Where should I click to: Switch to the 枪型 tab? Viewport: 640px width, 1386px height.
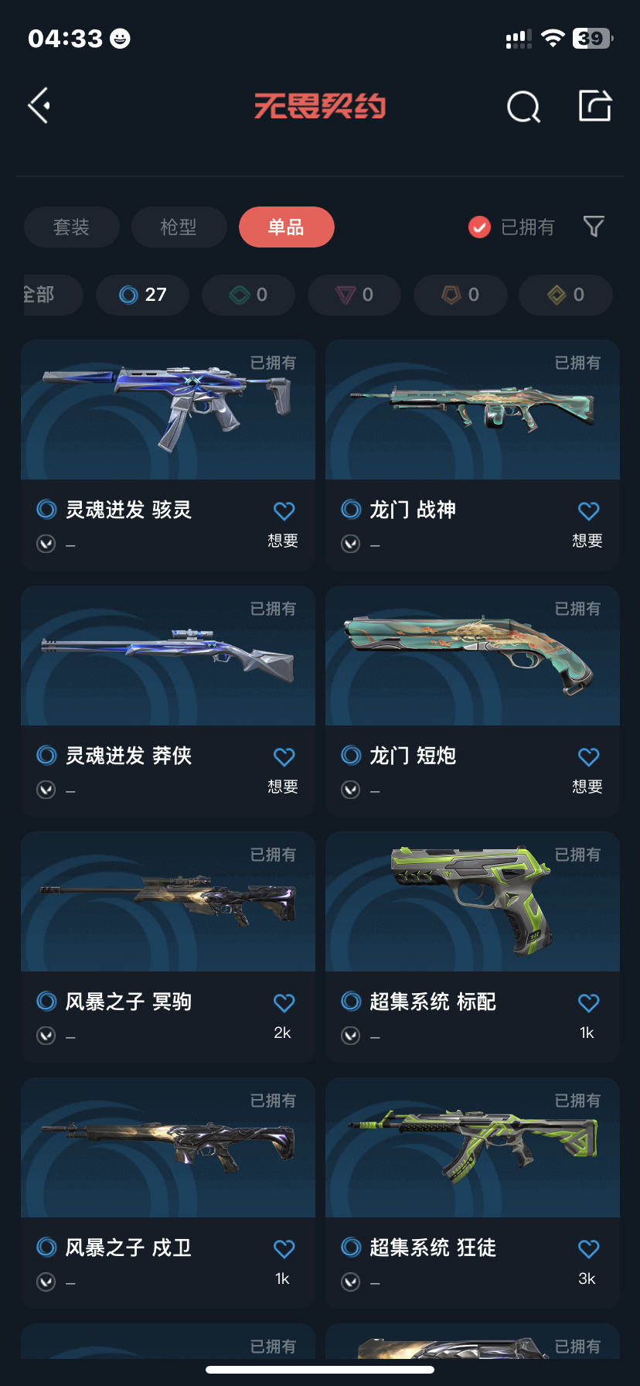179,227
